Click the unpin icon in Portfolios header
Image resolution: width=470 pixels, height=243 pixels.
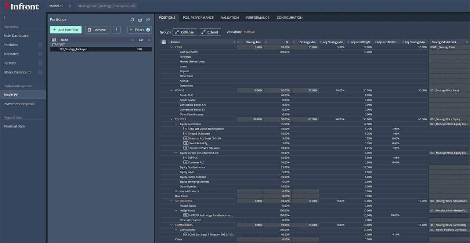point(148,20)
